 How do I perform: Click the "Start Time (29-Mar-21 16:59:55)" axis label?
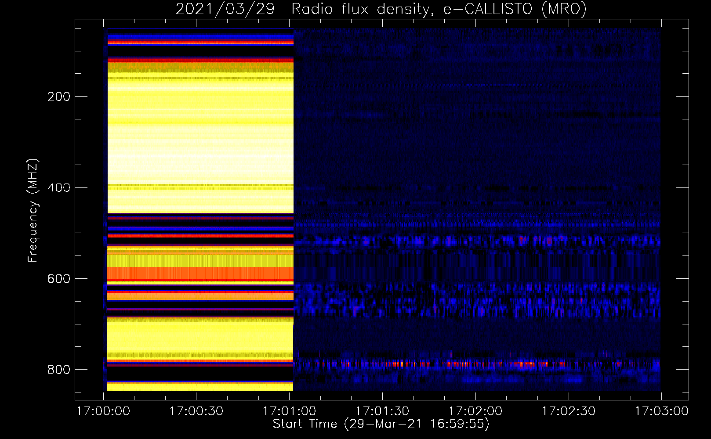[x=381, y=424]
